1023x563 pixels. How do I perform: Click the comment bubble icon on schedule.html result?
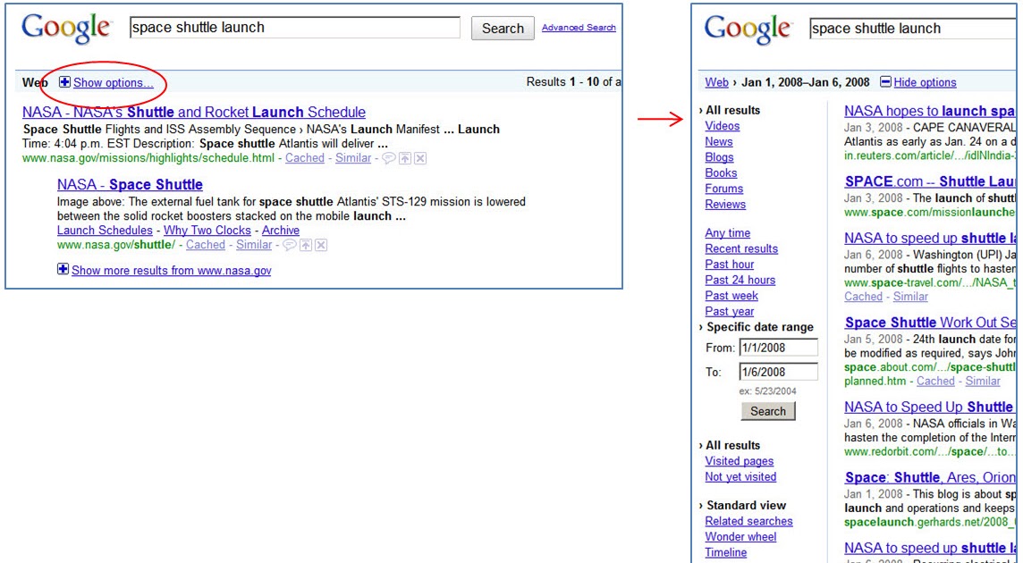tap(388, 158)
